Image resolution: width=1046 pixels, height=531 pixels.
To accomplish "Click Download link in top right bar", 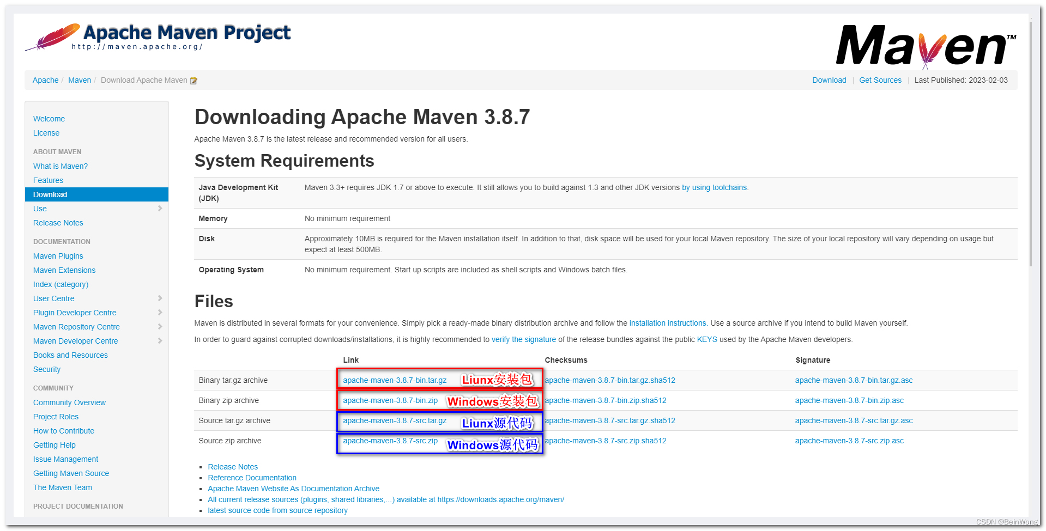I will [x=829, y=80].
